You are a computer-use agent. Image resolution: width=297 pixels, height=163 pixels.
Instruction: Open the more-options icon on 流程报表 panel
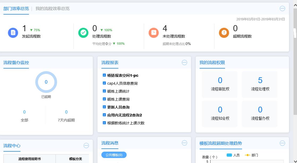click(x=184, y=62)
